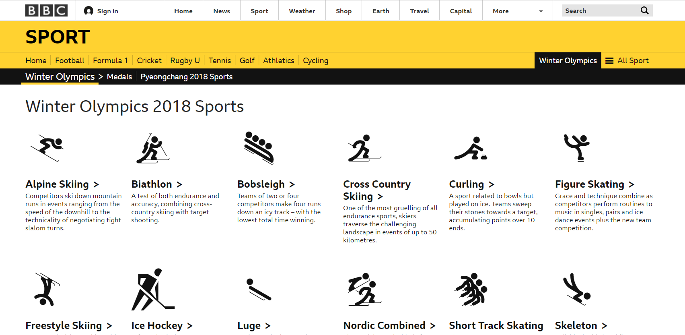This screenshot has height=335, width=685.
Task: Open the Ice Hockey heading link
Action: pyautogui.click(x=162, y=326)
